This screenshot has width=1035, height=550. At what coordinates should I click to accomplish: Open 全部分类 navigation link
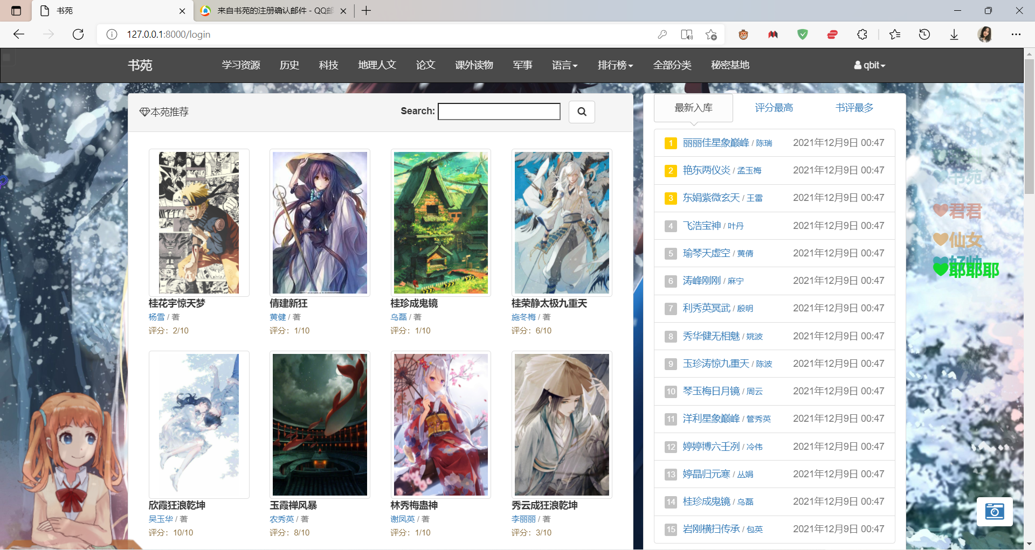pos(672,65)
